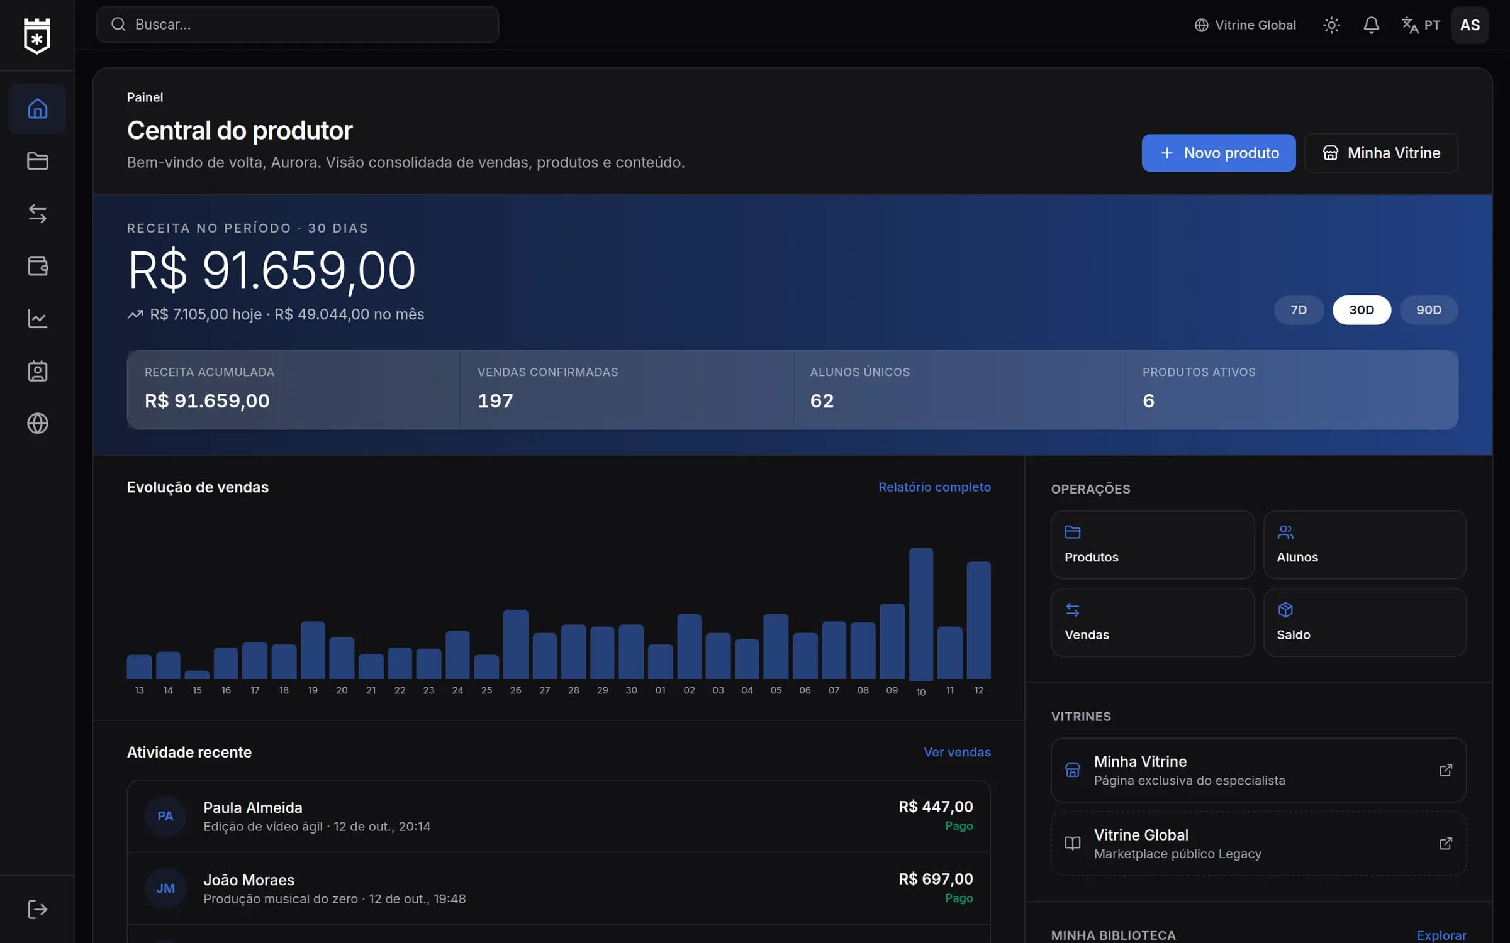Open the Saldo operations card
The width and height of the screenshot is (1510, 943).
(x=1365, y=622)
